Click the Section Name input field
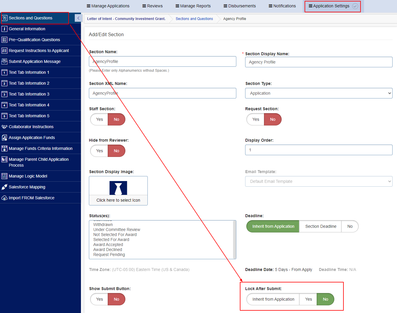Screen dimensions: 397x313 pos(162,61)
